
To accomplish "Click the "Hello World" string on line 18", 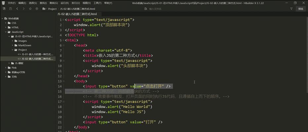I will (x=136, y=107).
